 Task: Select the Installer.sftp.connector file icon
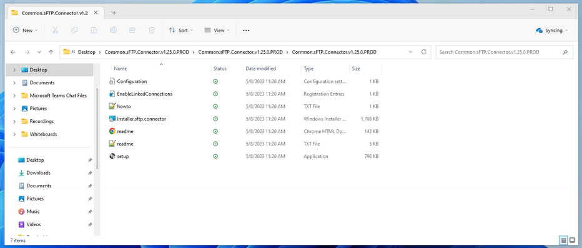pos(112,119)
